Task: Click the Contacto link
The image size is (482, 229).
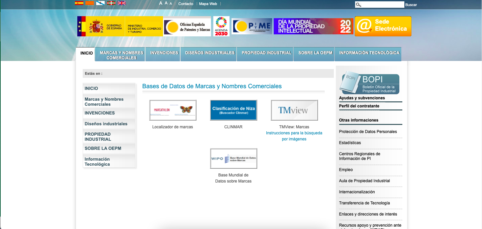Action: (186, 4)
